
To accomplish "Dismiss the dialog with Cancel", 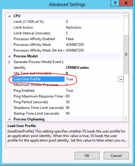I will point(116,156).
